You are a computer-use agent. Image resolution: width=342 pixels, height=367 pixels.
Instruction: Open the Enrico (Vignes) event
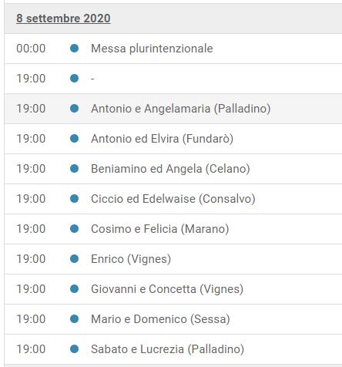(x=131, y=259)
